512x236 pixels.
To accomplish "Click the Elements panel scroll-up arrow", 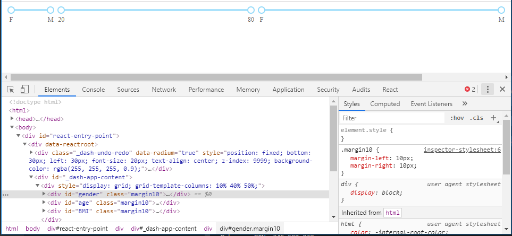I will (x=333, y=101).
